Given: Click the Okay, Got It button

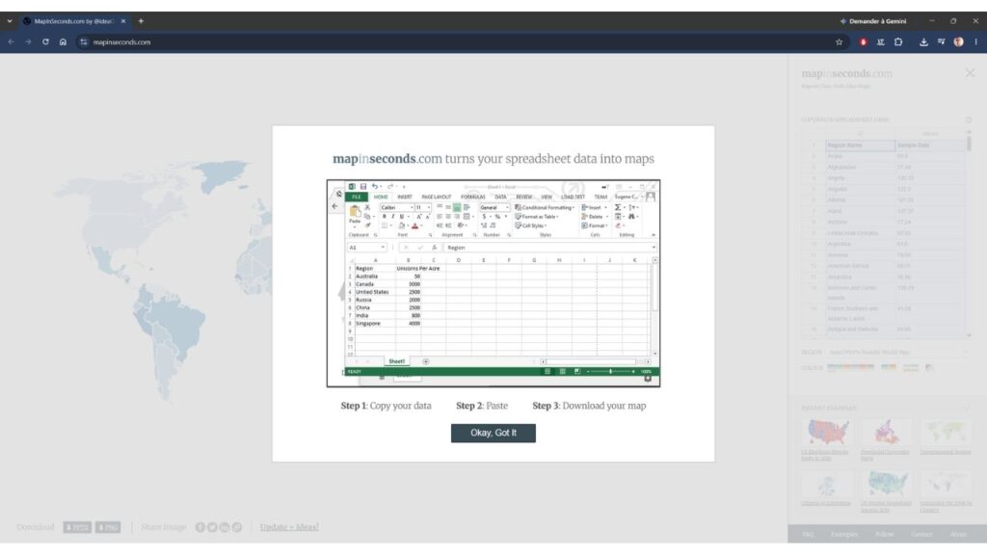Looking at the screenshot, I should pyautogui.click(x=493, y=433).
